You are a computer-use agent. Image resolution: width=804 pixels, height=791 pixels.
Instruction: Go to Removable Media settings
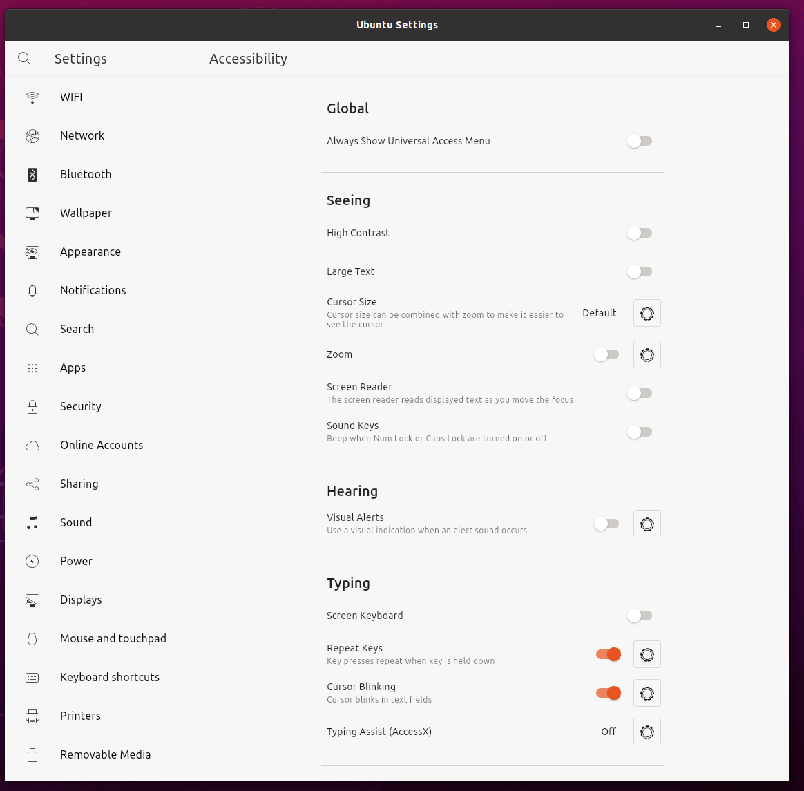tap(101, 755)
